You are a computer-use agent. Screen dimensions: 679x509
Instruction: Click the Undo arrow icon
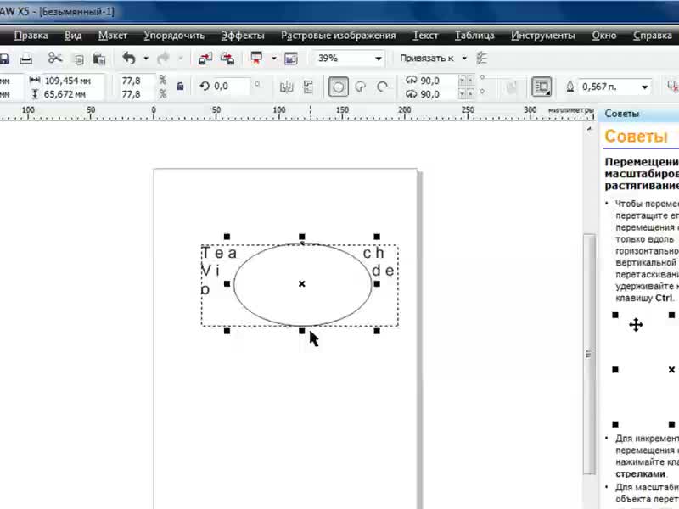tap(129, 58)
